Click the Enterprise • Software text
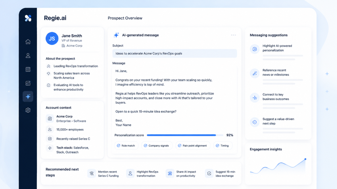This screenshot has height=189, width=337. coord(71,121)
